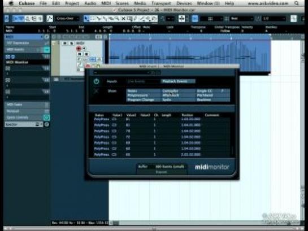Open the MIDI menu
The image size is (308, 231).
click(106, 3)
